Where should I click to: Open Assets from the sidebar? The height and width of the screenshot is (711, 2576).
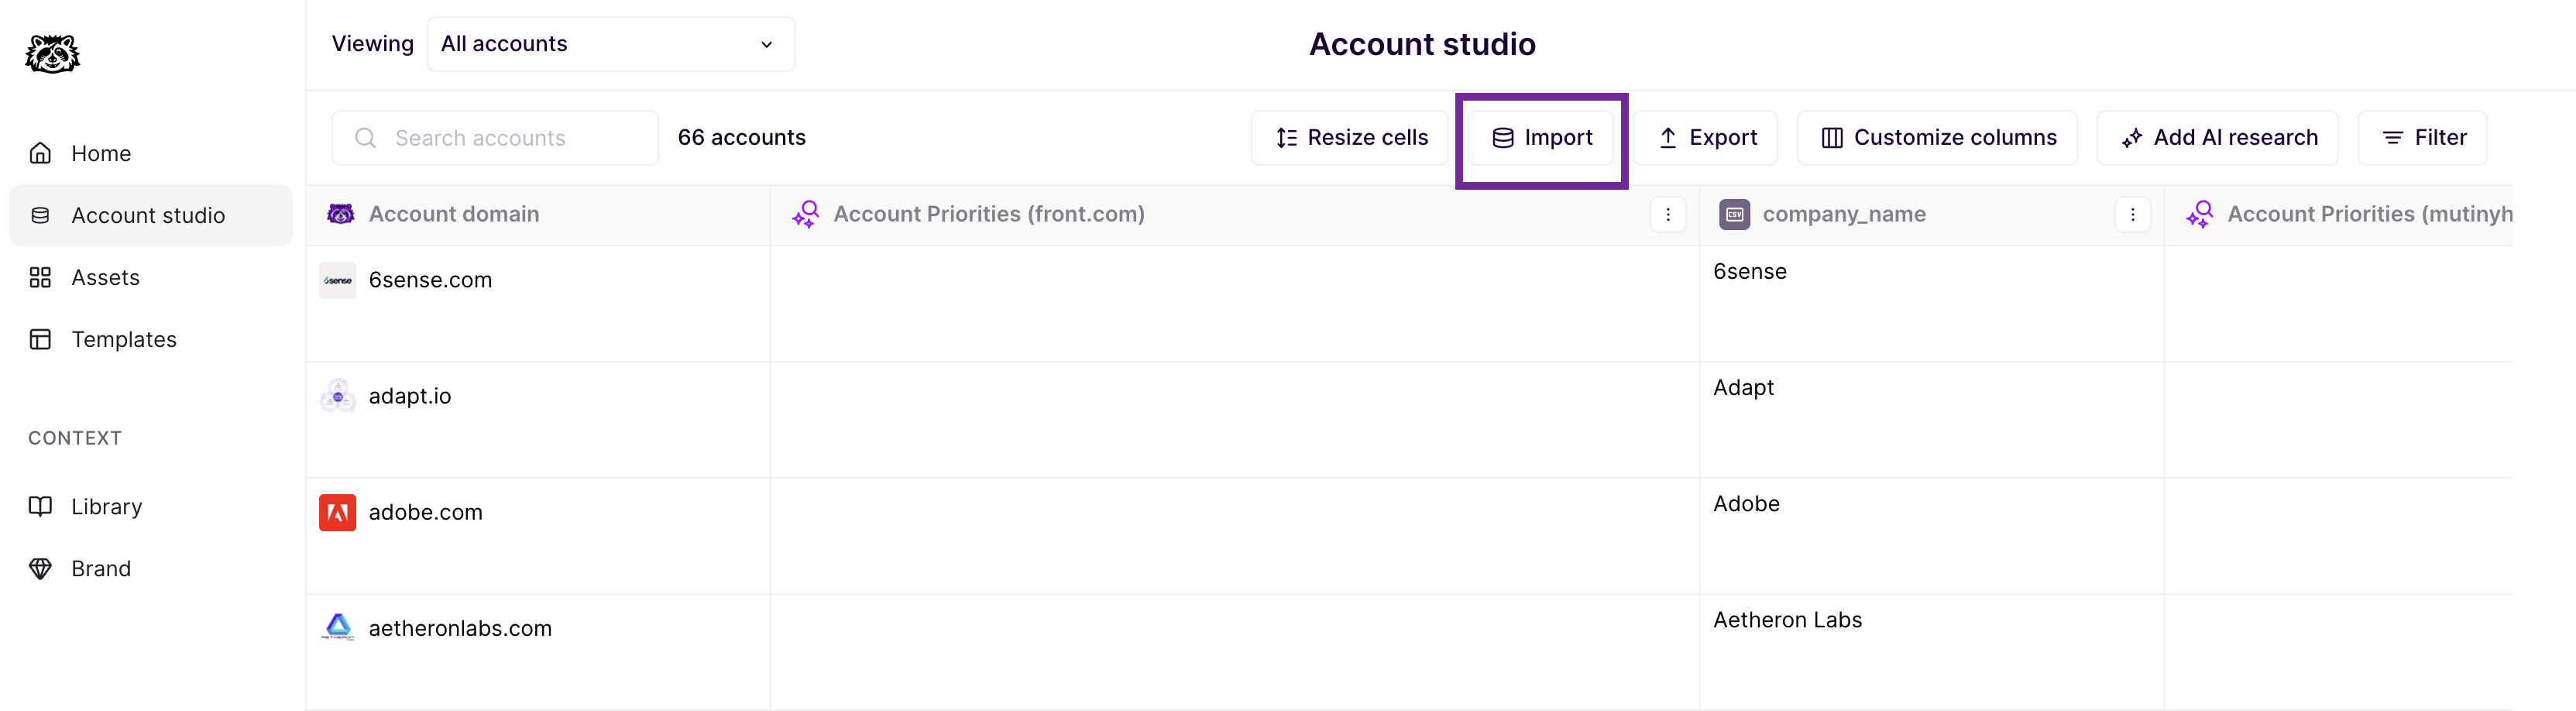coord(105,278)
